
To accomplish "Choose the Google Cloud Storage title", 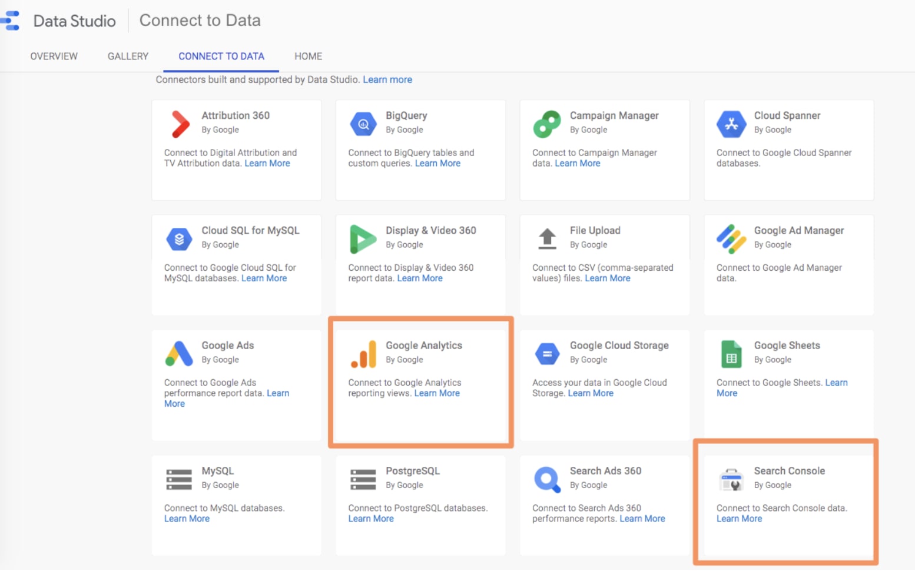I will tap(619, 345).
